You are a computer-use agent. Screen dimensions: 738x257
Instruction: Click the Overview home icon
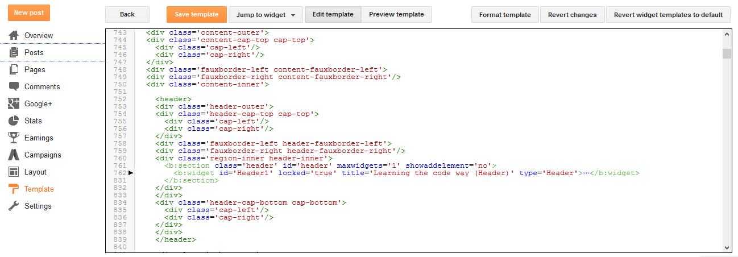(x=14, y=35)
